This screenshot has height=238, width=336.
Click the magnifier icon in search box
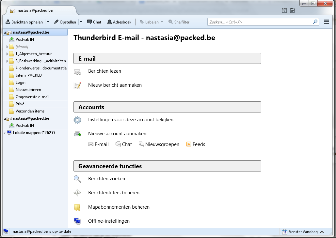(x=315, y=22)
